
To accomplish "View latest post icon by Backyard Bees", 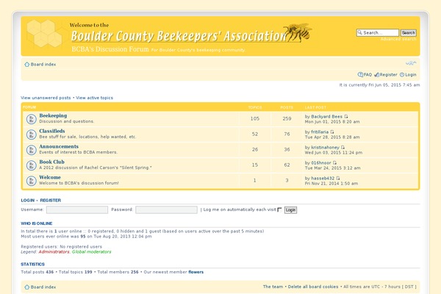I will [346, 116].
